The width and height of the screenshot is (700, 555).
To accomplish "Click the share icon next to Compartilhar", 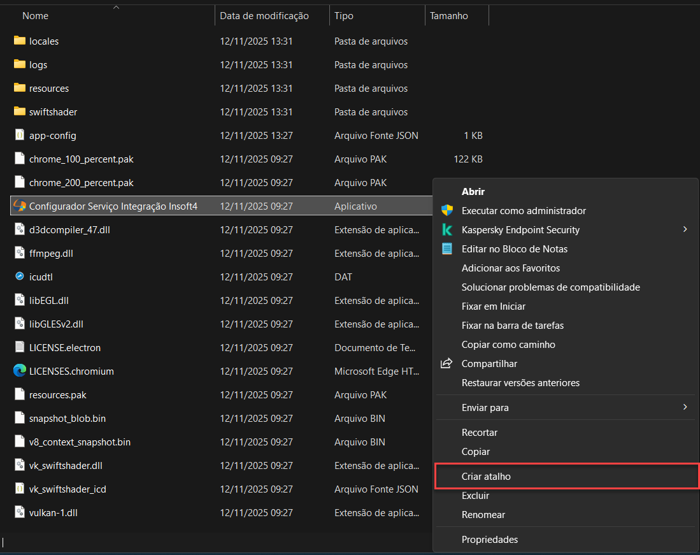I will coord(447,364).
